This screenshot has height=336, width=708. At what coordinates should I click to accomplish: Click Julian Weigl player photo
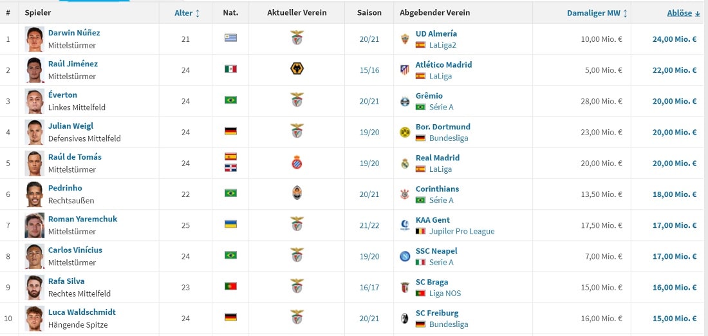[x=35, y=132]
